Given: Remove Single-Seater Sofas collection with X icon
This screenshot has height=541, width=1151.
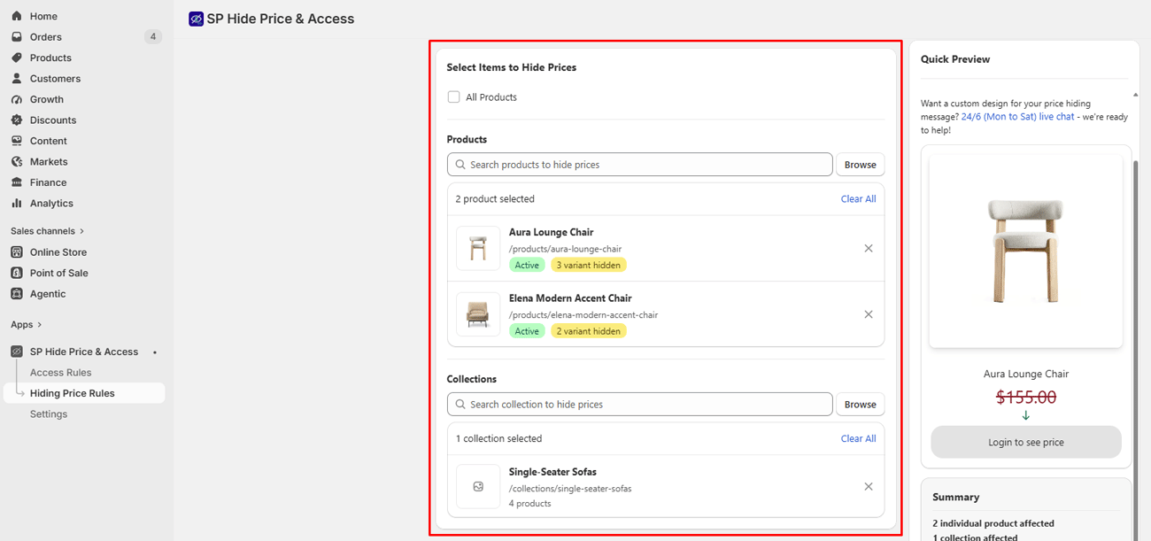Looking at the screenshot, I should (869, 487).
